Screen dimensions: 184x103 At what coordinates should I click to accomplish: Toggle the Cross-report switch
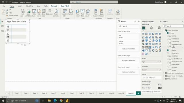click(160, 85)
